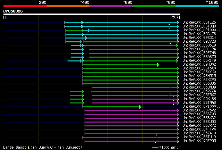Select the UniRef100_B8A8Z5 label

(199, 57)
